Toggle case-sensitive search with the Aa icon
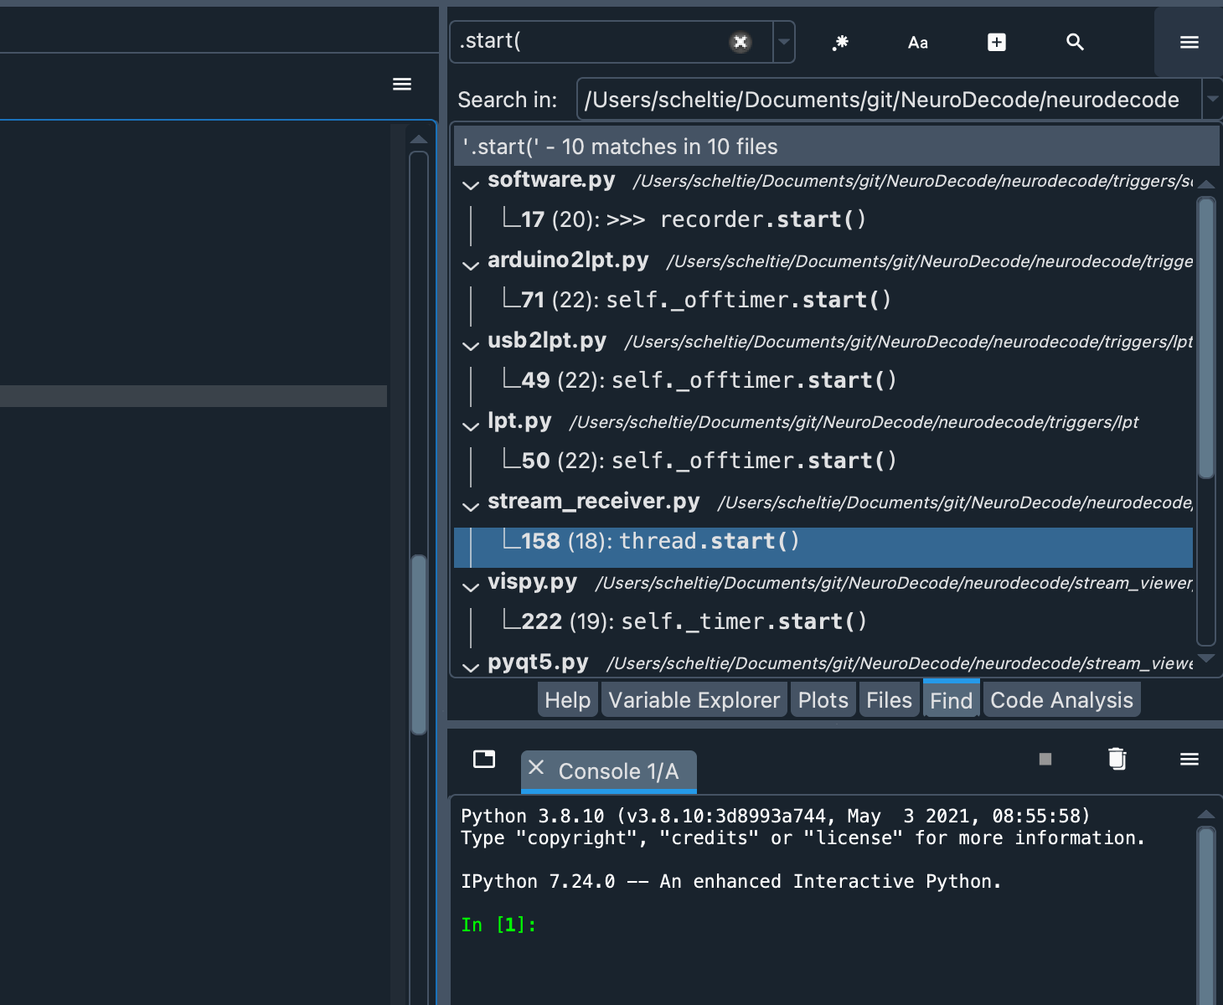Screen dimensions: 1223x1005 pos(918,42)
